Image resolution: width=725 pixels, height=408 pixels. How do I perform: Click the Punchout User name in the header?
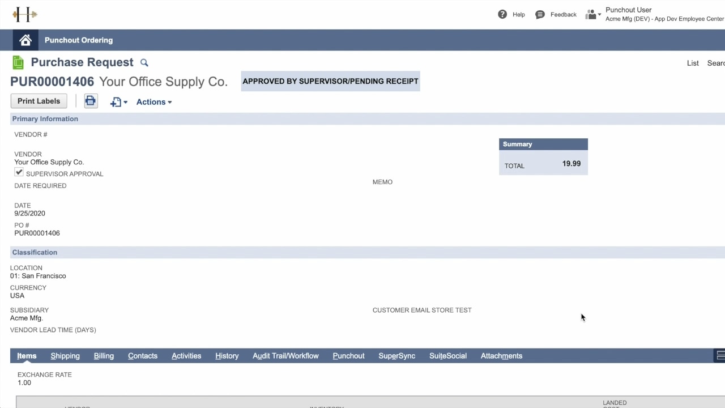coord(628,10)
